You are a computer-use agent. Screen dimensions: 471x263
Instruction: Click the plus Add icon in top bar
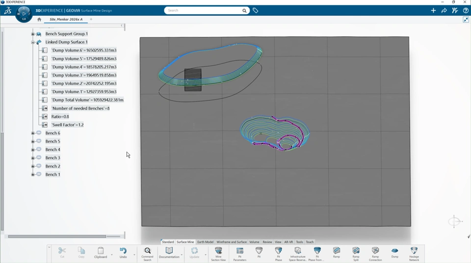(433, 10)
